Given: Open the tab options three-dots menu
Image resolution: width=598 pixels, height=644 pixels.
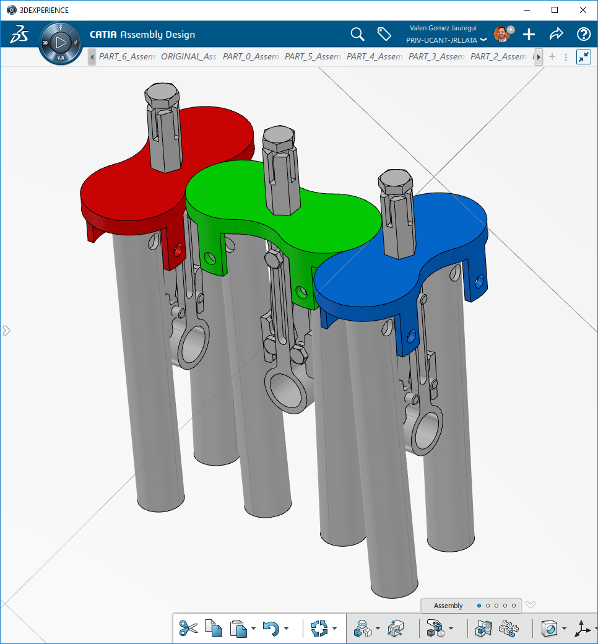Looking at the screenshot, I should pyautogui.click(x=566, y=57).
